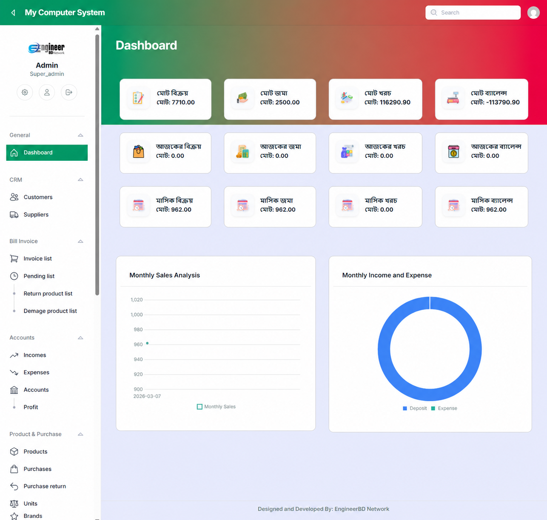Collapse the CRM section chevron
This screenshot has width=547, height=520.
pos(80,180)
